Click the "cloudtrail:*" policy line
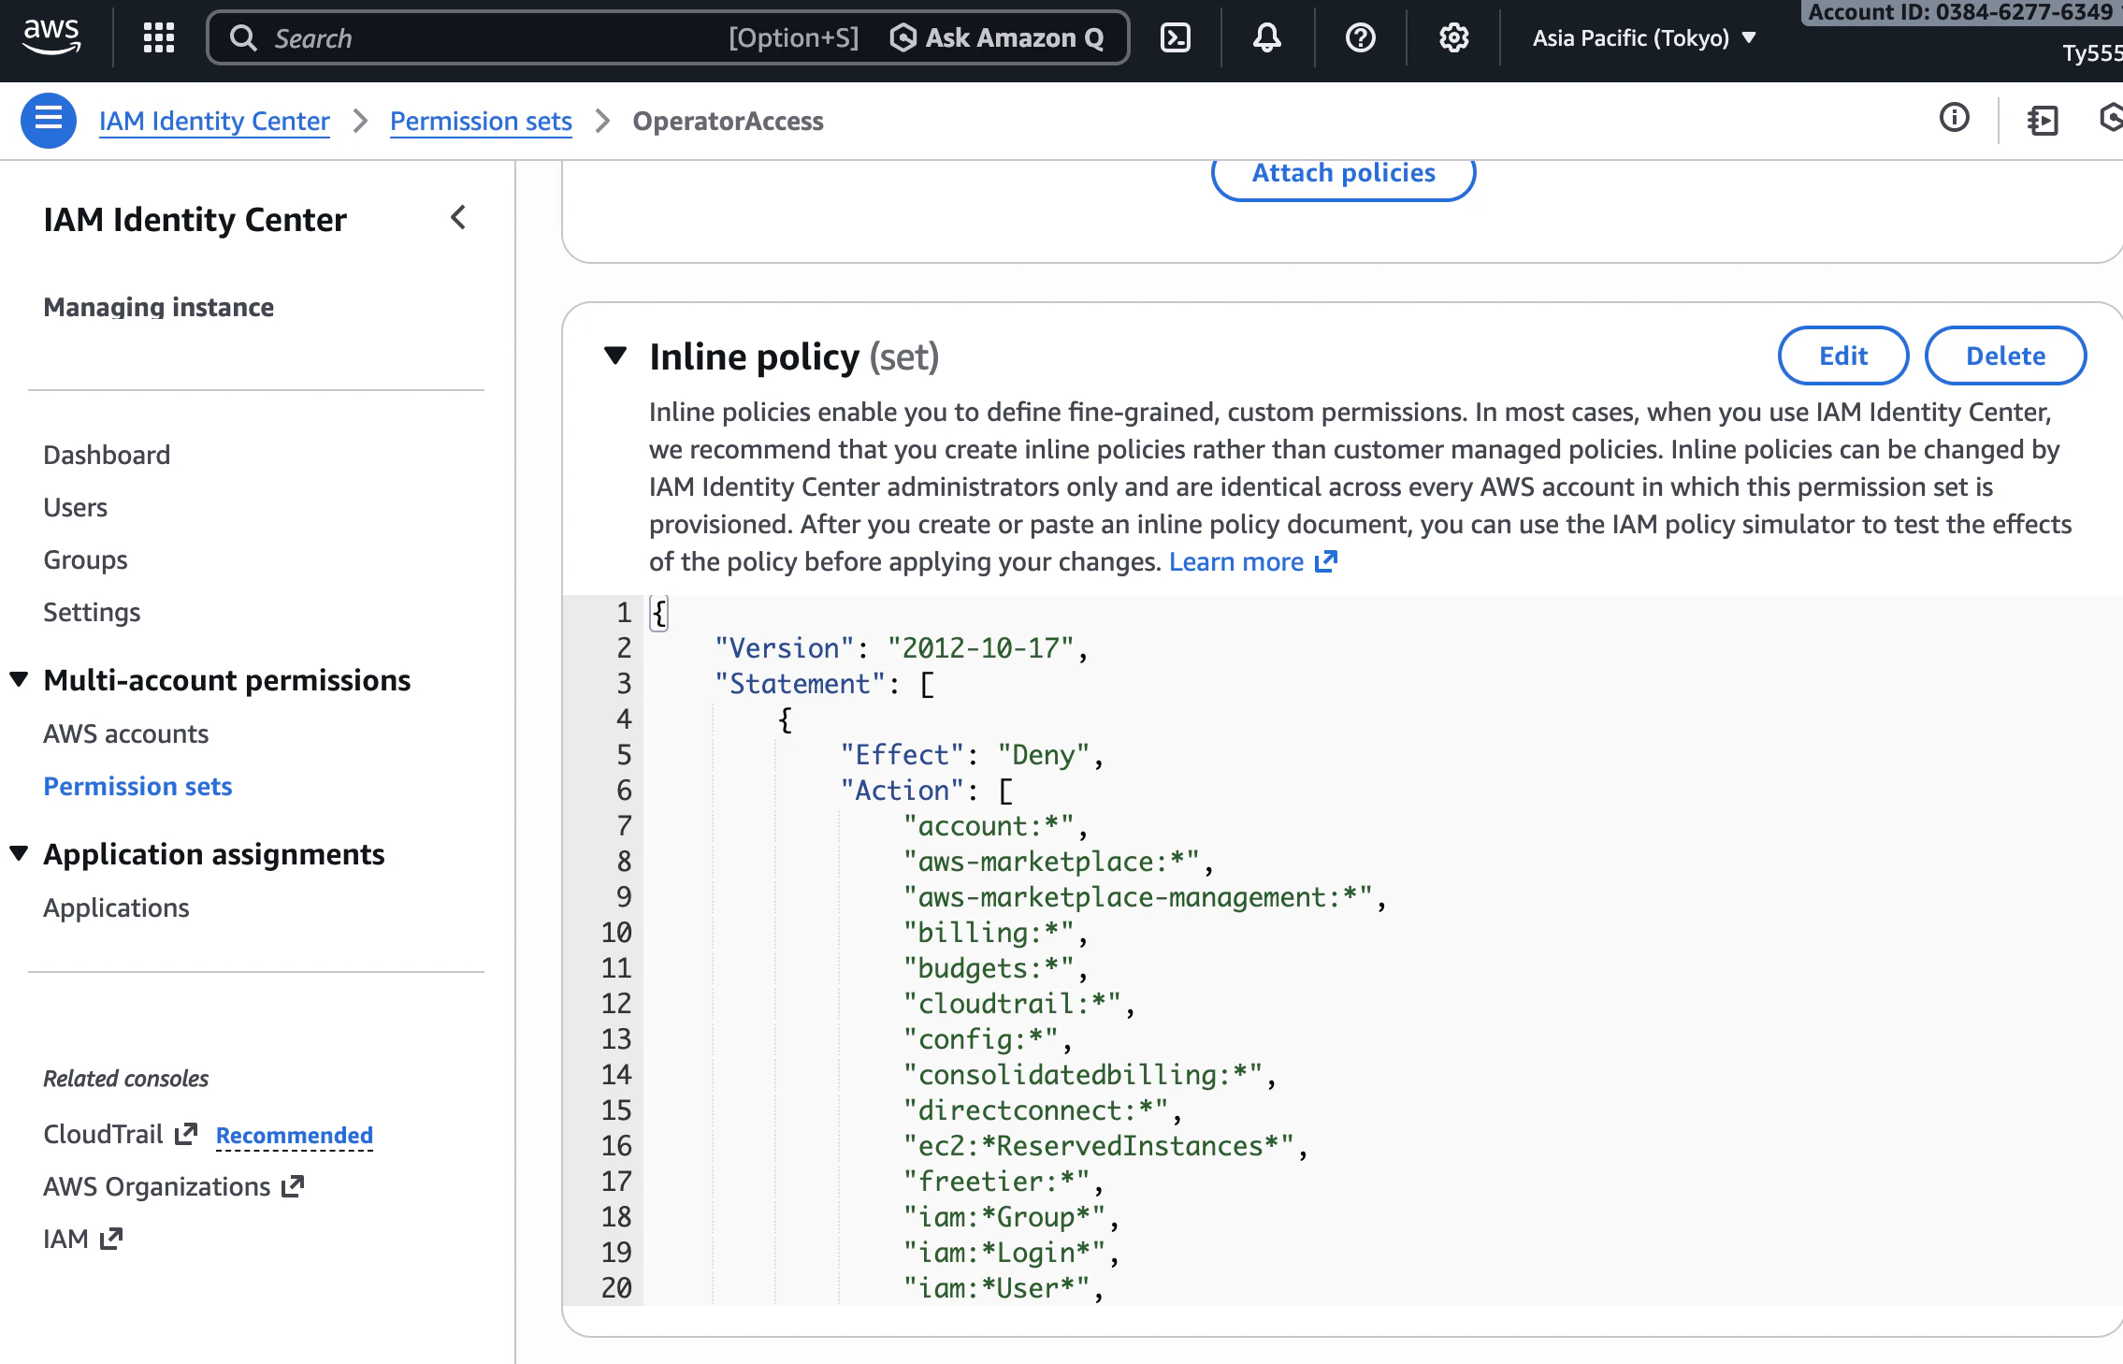 (1019, 1003)
